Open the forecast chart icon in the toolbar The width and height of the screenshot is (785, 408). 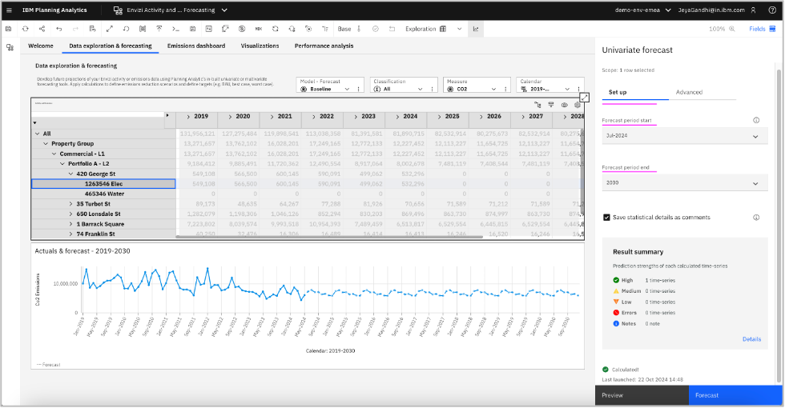[x=475, y=29]
